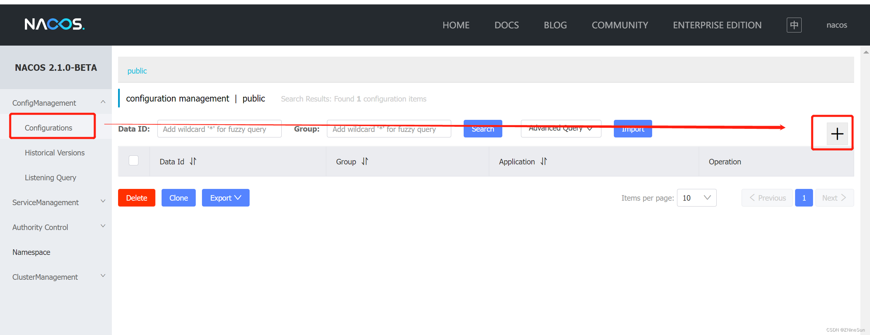Go to the Next page
Image resolution: width=870 pixels, height=335 pixels.
tap(834, 198)
